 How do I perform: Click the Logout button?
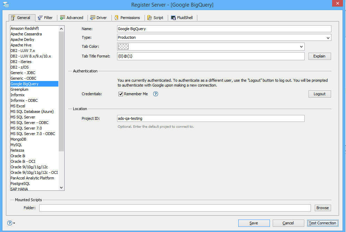pos(320,94)
